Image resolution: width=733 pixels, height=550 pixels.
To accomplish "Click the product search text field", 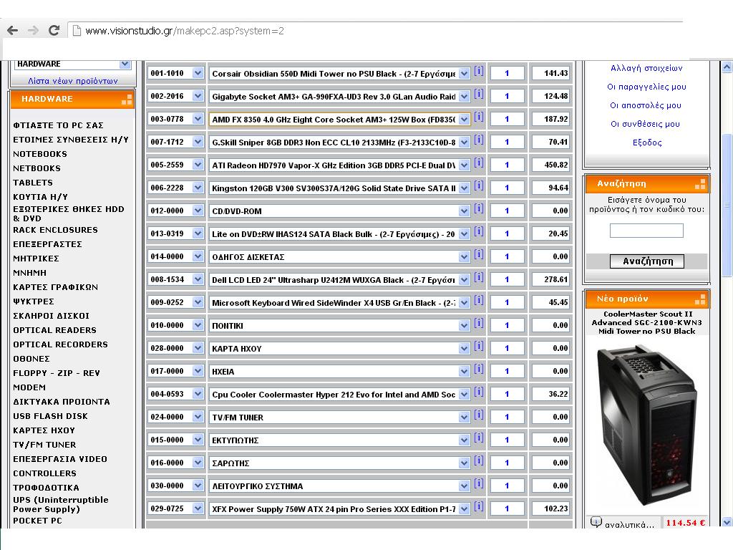I will (x=646, y=231).
